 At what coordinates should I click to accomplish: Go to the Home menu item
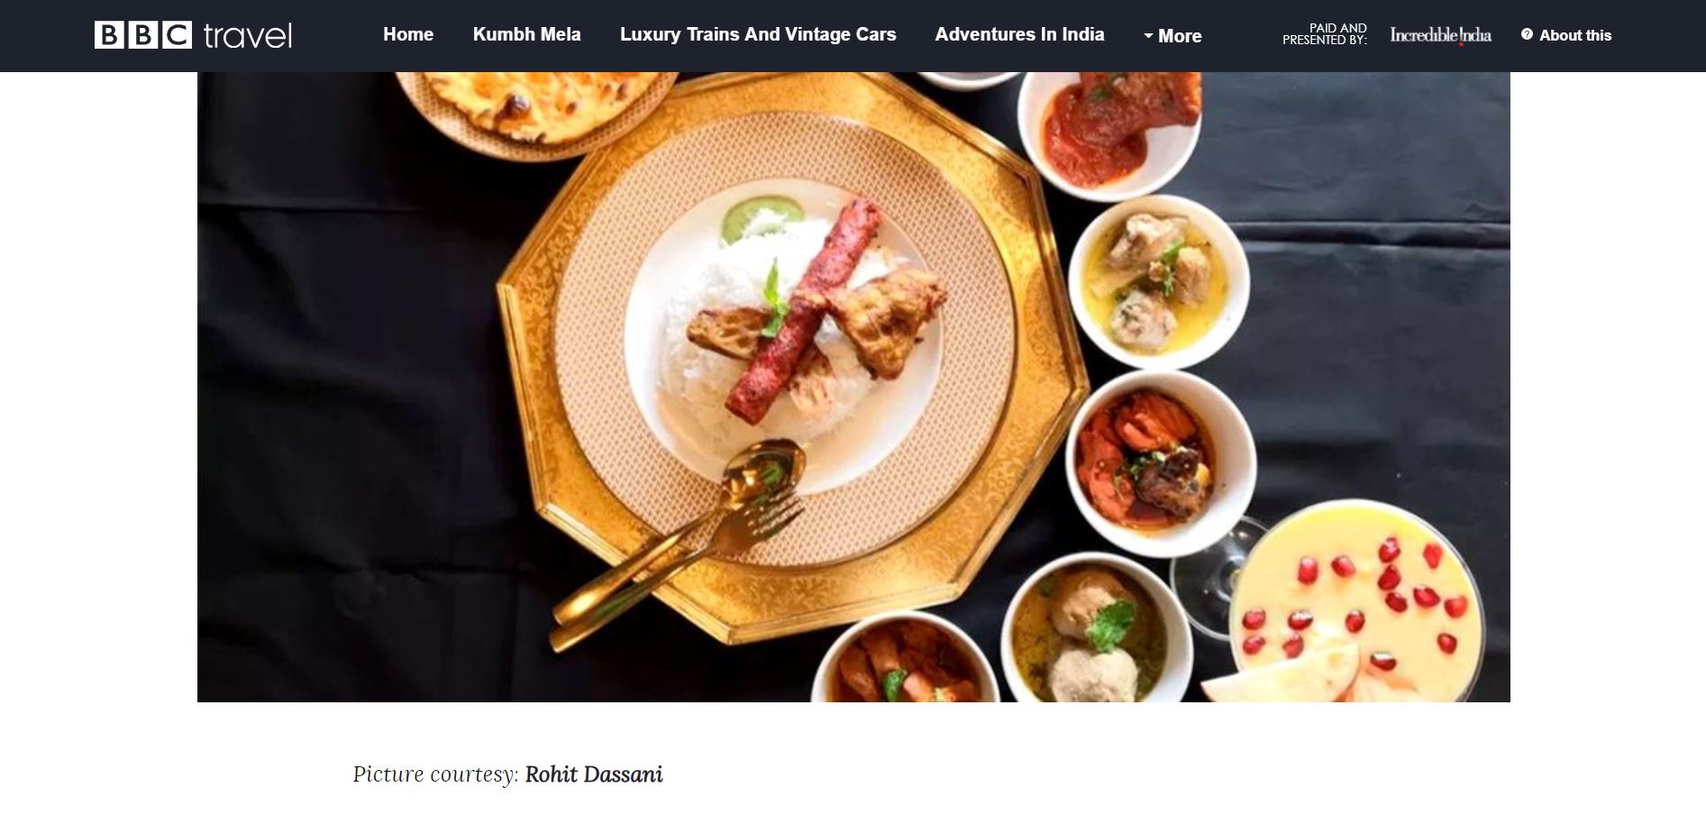tap(408, 34)
